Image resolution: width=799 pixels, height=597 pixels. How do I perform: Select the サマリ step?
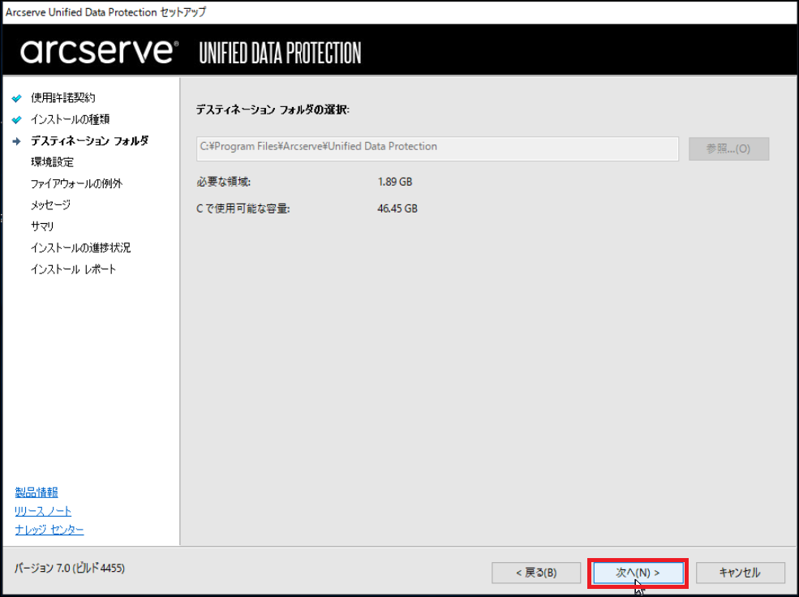pos(42,226)
